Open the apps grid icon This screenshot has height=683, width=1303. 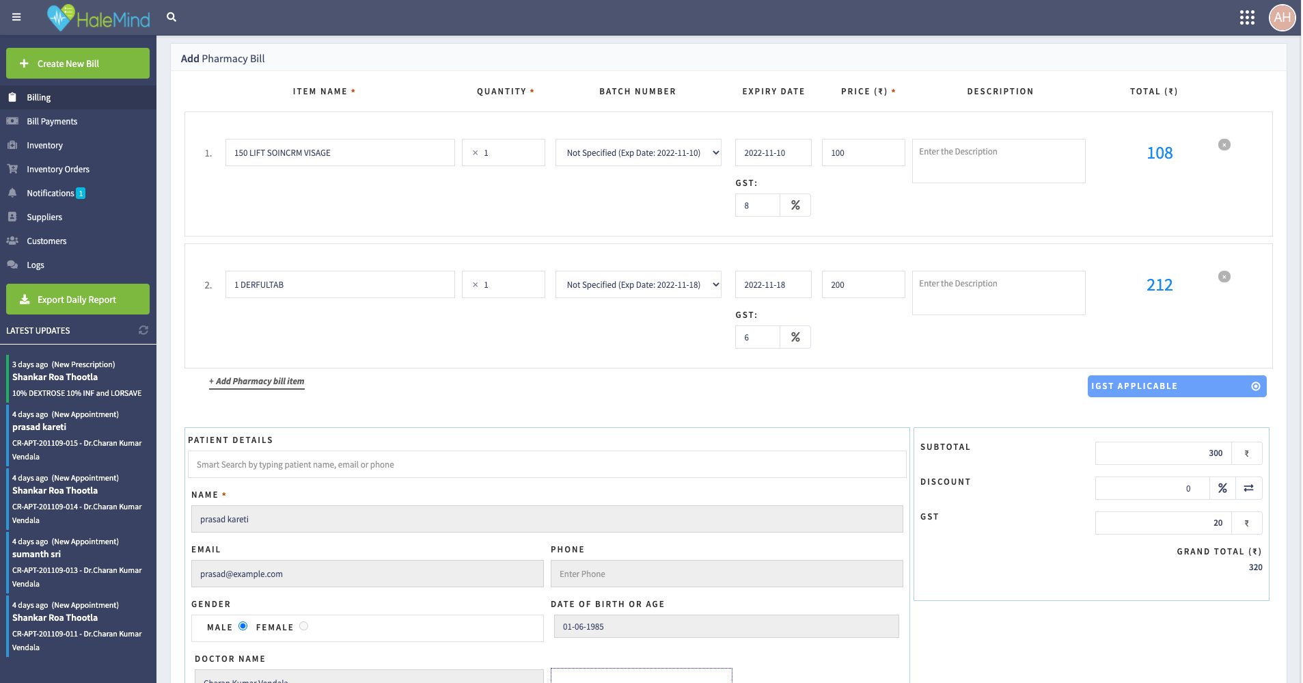1247,17
